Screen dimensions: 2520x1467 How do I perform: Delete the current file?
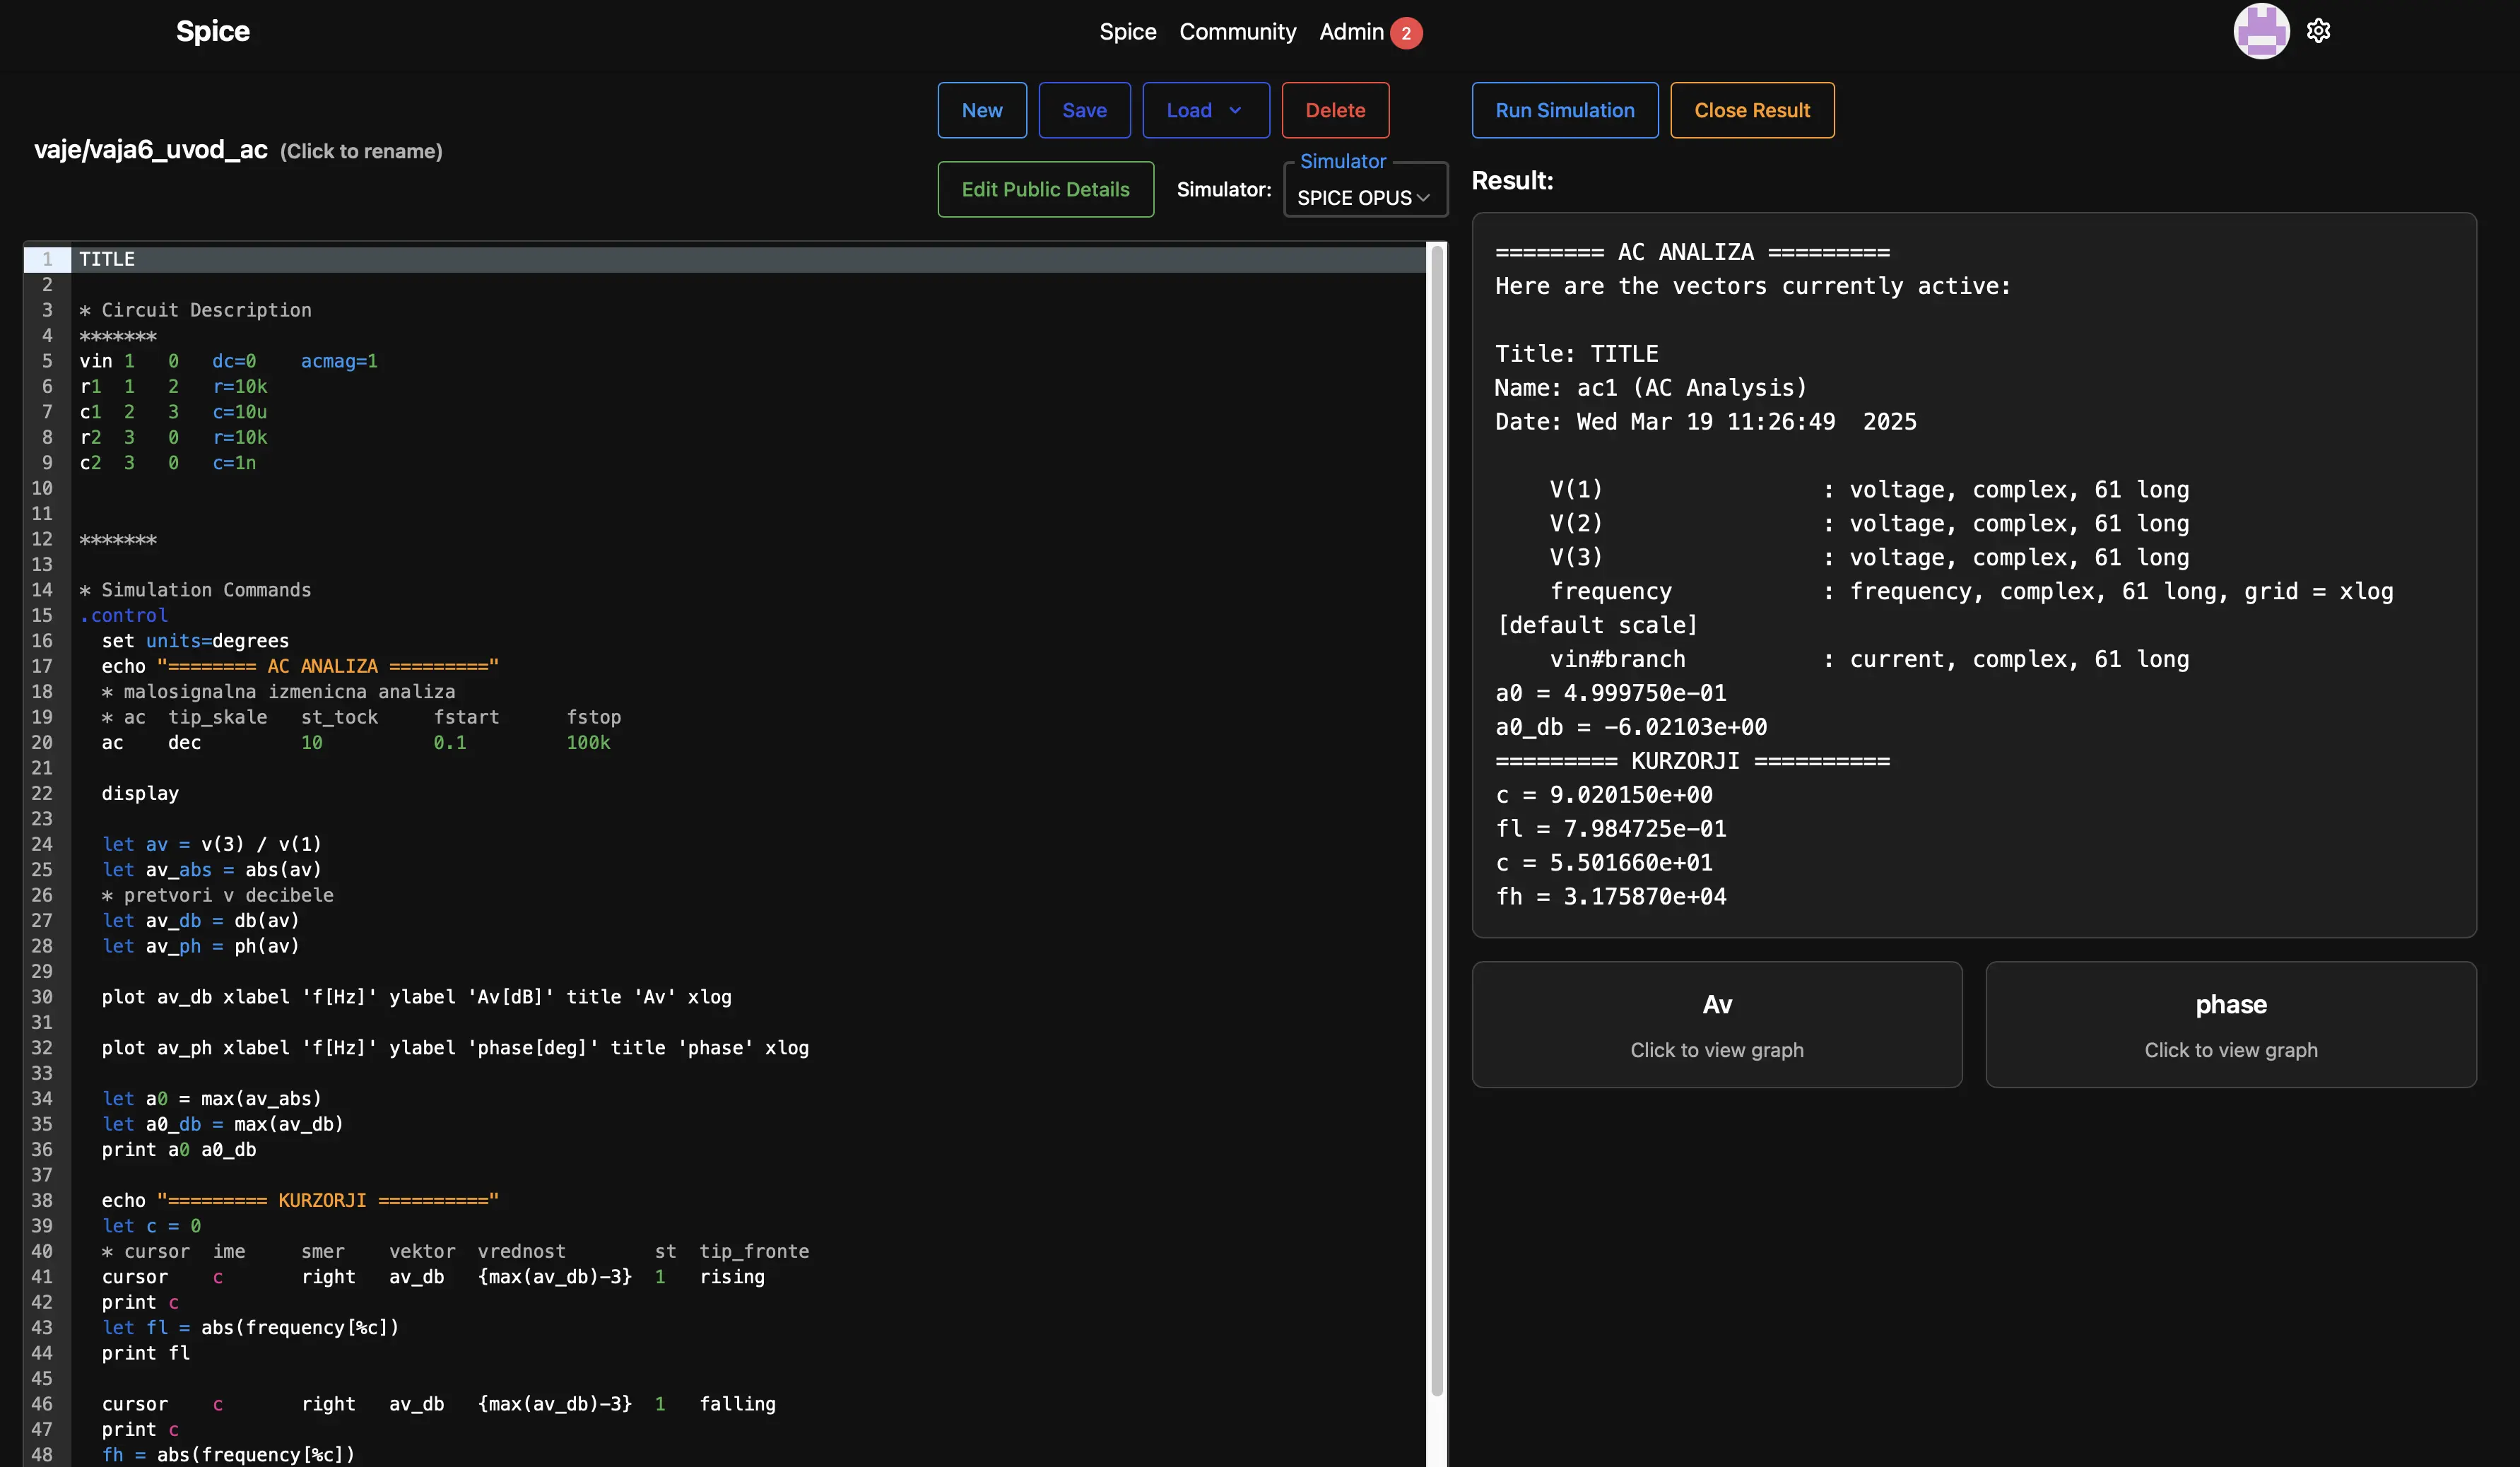[1334, 110]
